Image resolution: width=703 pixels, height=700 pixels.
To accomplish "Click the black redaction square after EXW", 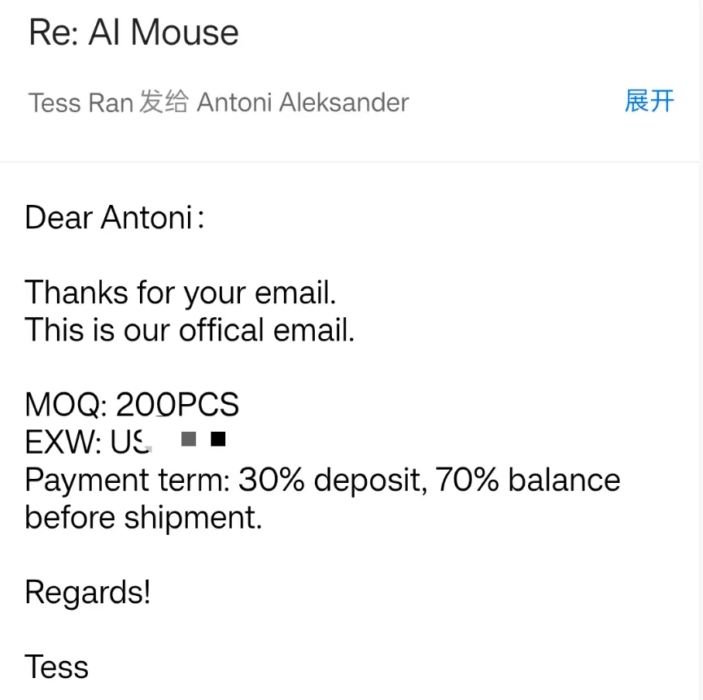I will 217,440.
